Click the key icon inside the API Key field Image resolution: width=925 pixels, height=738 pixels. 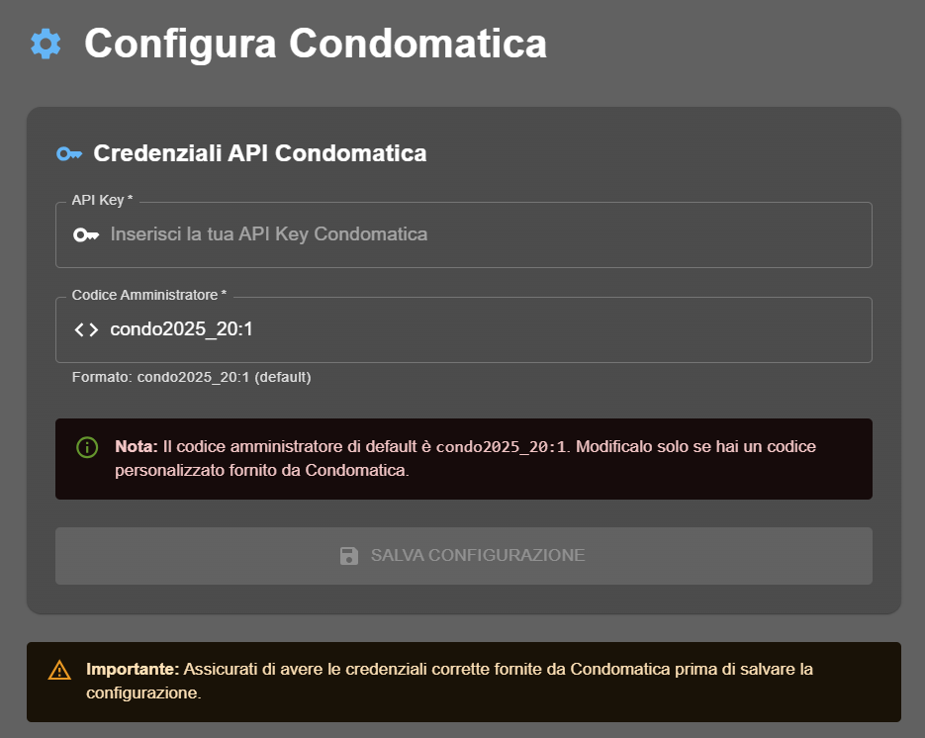87,234
